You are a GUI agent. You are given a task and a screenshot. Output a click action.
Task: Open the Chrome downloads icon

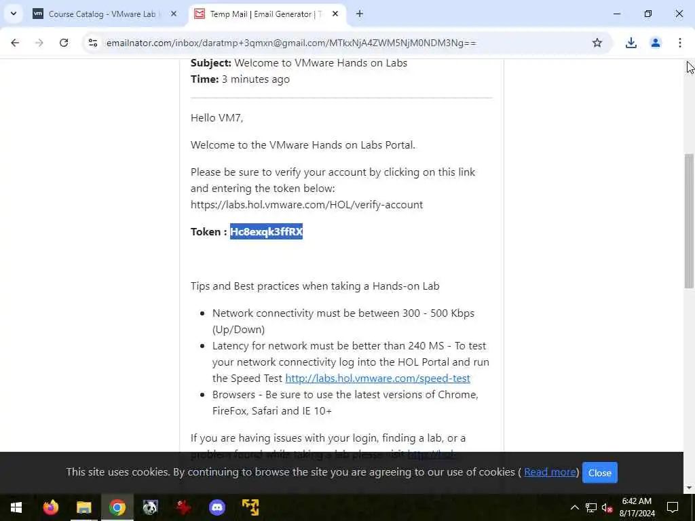tap(631, 43)
